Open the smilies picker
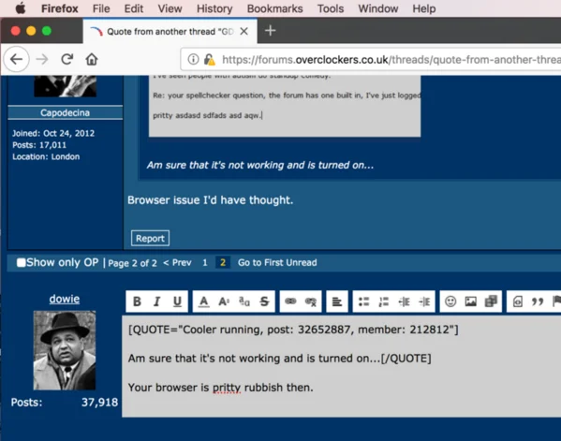561x441 pixels. pos(450,301)
